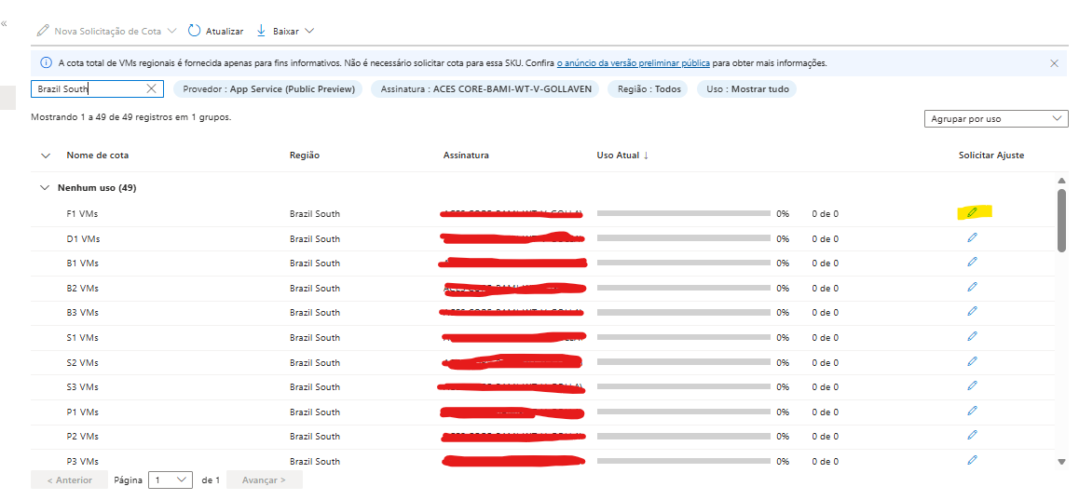Click the pencil adjust icon for P3 VMs
Viewport: 1079px width, 500px height.
point(972,459)
